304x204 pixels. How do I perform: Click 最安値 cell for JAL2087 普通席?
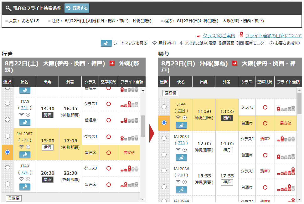[129, 153]
